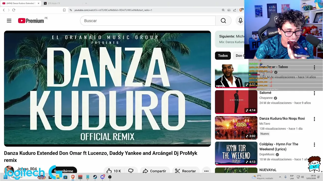Reload the page with refresh icon
Screen dimensions: 323x181
[x=14, y=10]
